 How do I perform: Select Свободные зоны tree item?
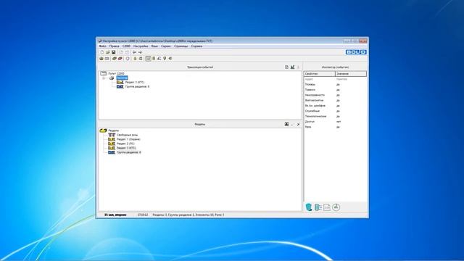point(127,135)
